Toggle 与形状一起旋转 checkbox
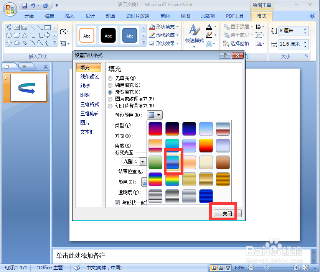 tap(117, 203)
